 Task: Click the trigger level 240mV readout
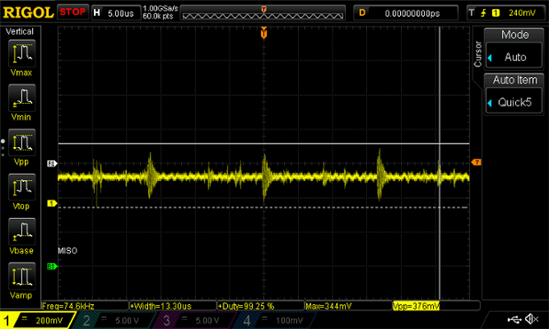[522, 13]
